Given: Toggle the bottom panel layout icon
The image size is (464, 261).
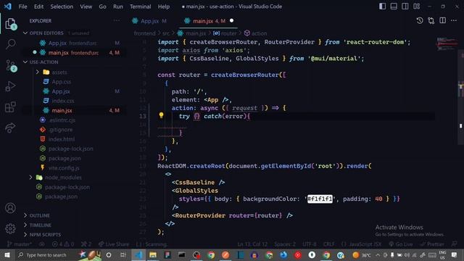Looking at the screenshot, I should coord(394,7).
